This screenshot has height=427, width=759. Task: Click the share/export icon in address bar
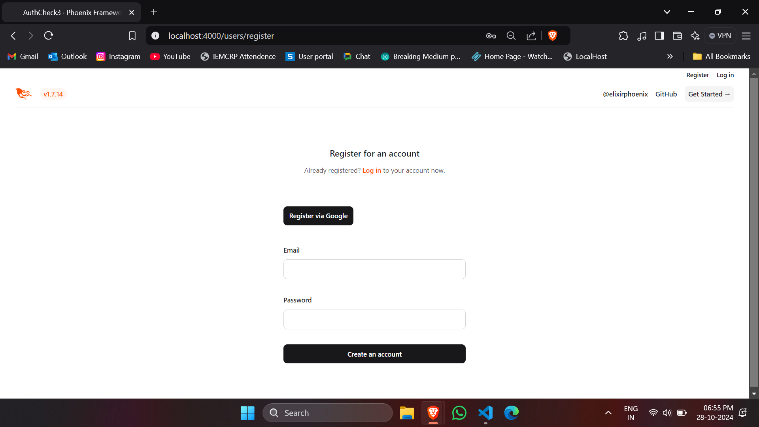point(532,36)
